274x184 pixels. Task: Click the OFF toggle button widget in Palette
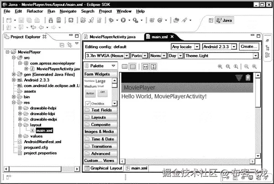click(103, 93)
